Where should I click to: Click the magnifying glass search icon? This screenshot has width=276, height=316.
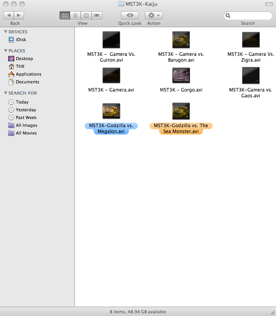click(228, 16)
